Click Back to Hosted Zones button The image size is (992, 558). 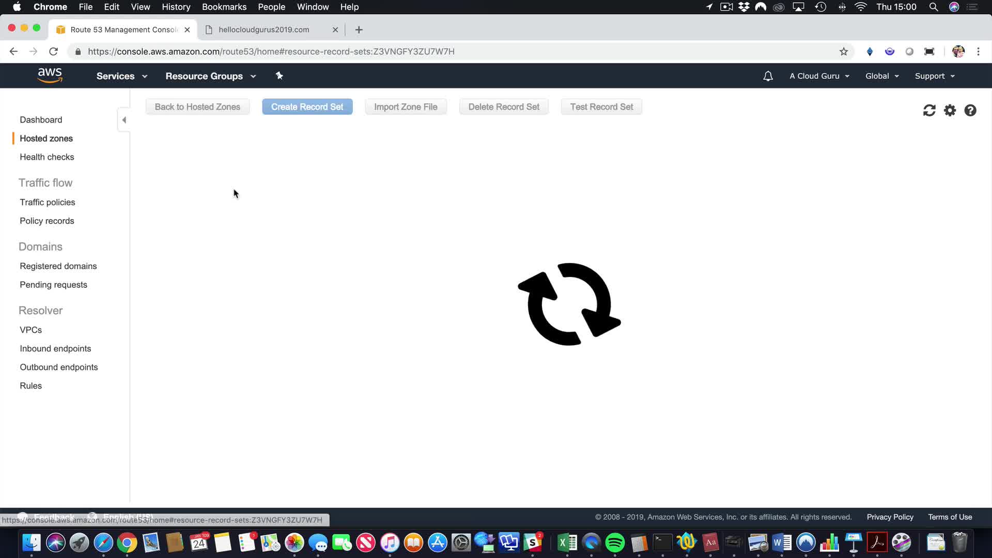(x=197, y=107)
